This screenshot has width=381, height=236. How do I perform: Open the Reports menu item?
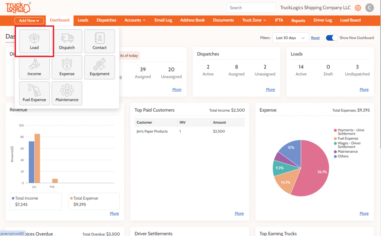298,20
